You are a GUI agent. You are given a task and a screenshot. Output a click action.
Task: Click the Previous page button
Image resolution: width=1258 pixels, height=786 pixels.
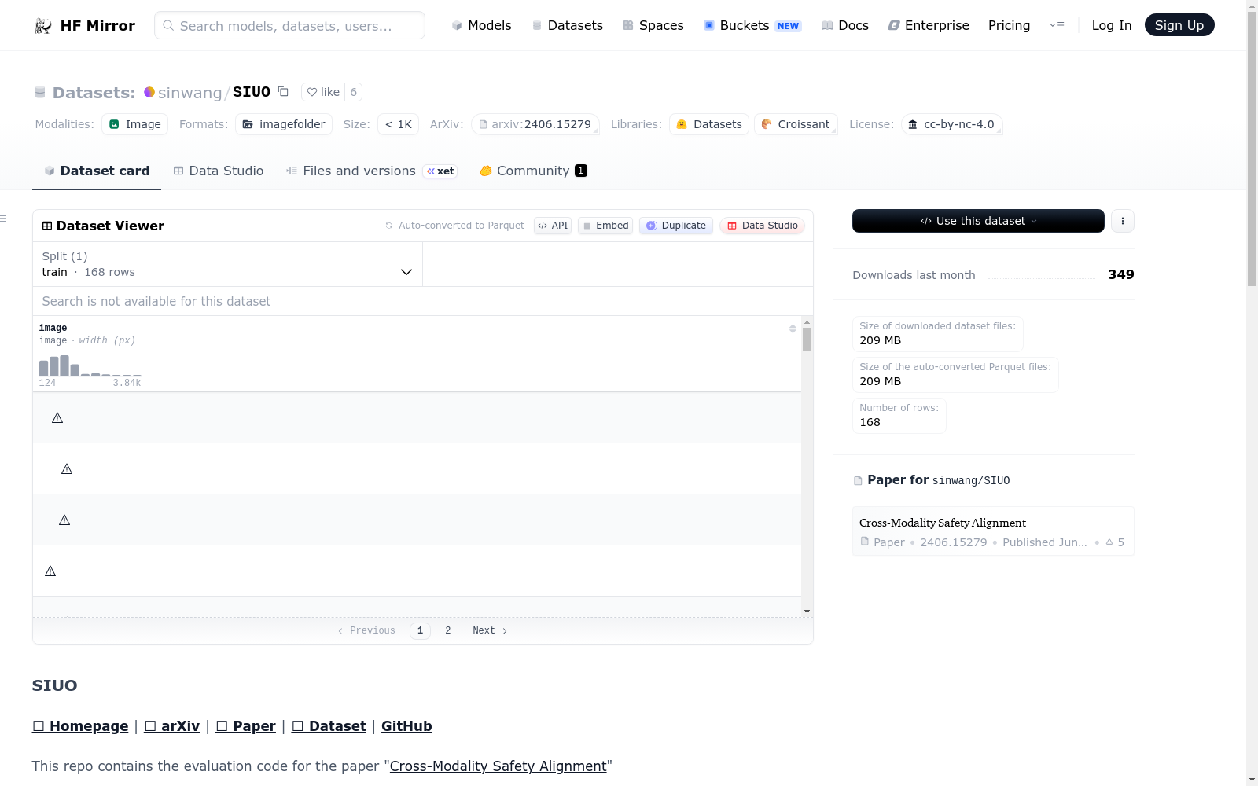366,630
